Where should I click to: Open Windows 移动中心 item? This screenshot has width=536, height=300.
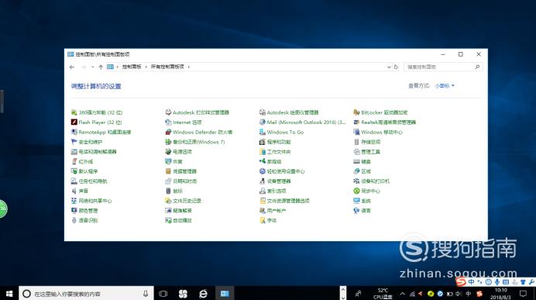tap(378, 132)
